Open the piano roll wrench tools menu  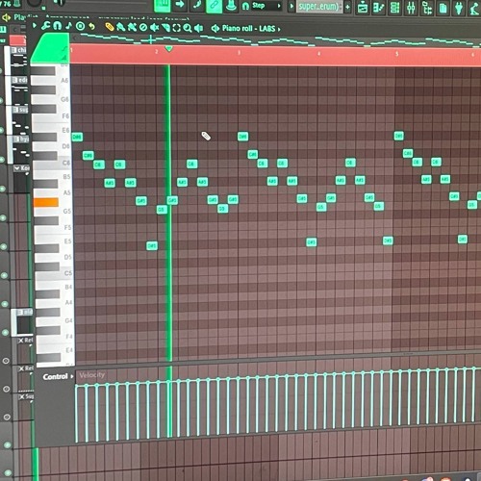click(46, 26)
